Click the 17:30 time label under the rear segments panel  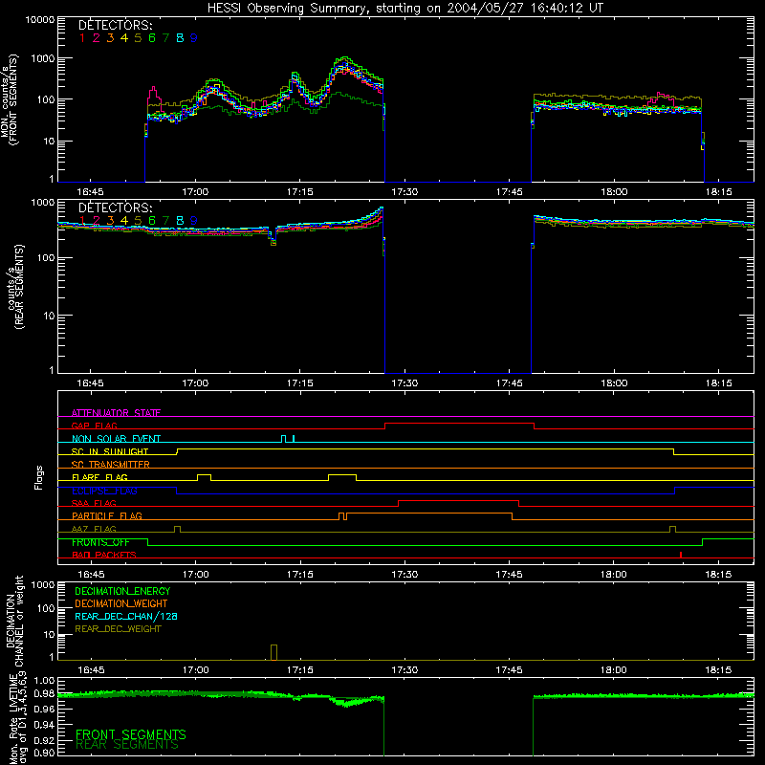tap(404, 383)
